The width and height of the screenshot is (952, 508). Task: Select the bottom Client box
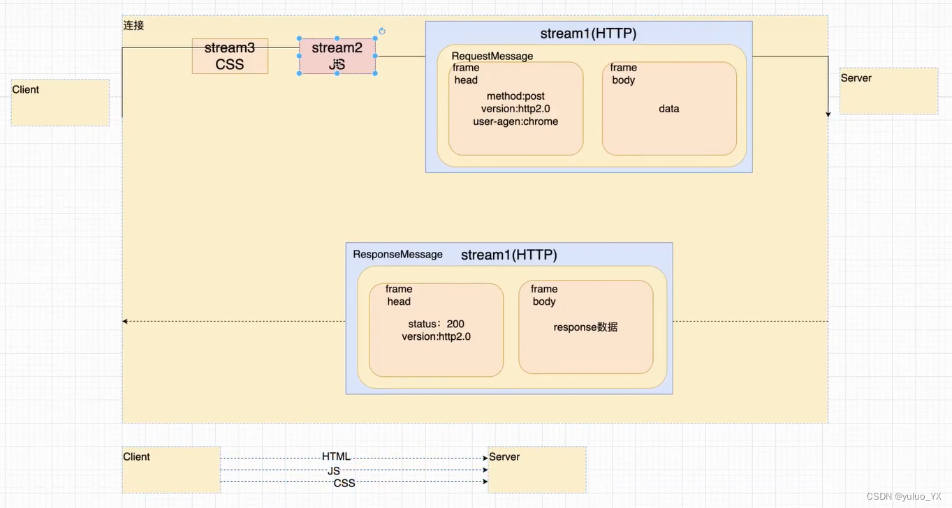coord(171,470)
